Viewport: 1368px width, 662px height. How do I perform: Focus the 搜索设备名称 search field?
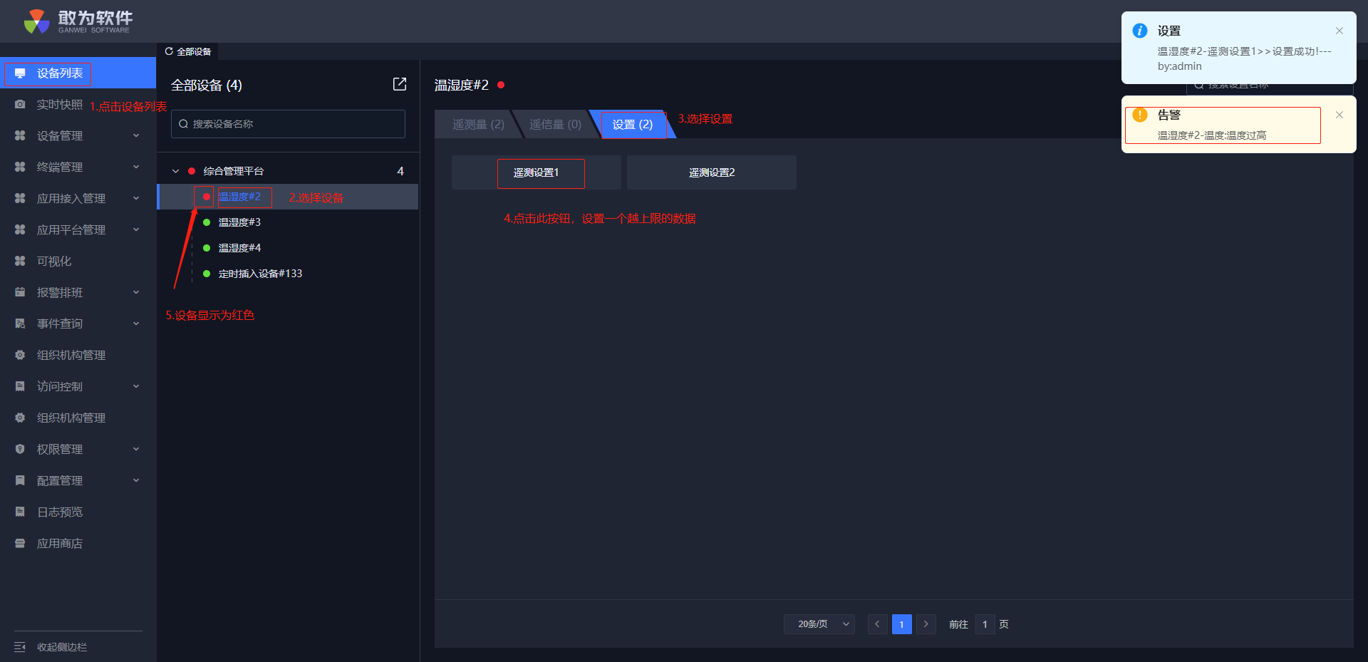288,124
